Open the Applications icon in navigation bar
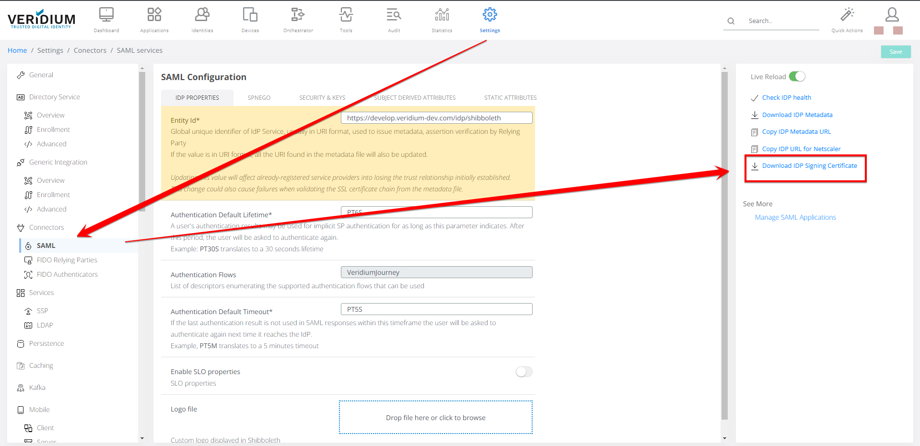Image resolution: width=920 pixels, height=446 pixels. pos(154,15)
